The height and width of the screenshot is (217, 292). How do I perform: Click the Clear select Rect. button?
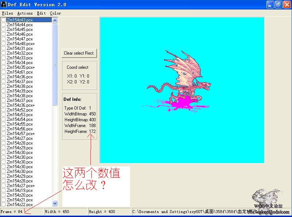click(79, 53)
